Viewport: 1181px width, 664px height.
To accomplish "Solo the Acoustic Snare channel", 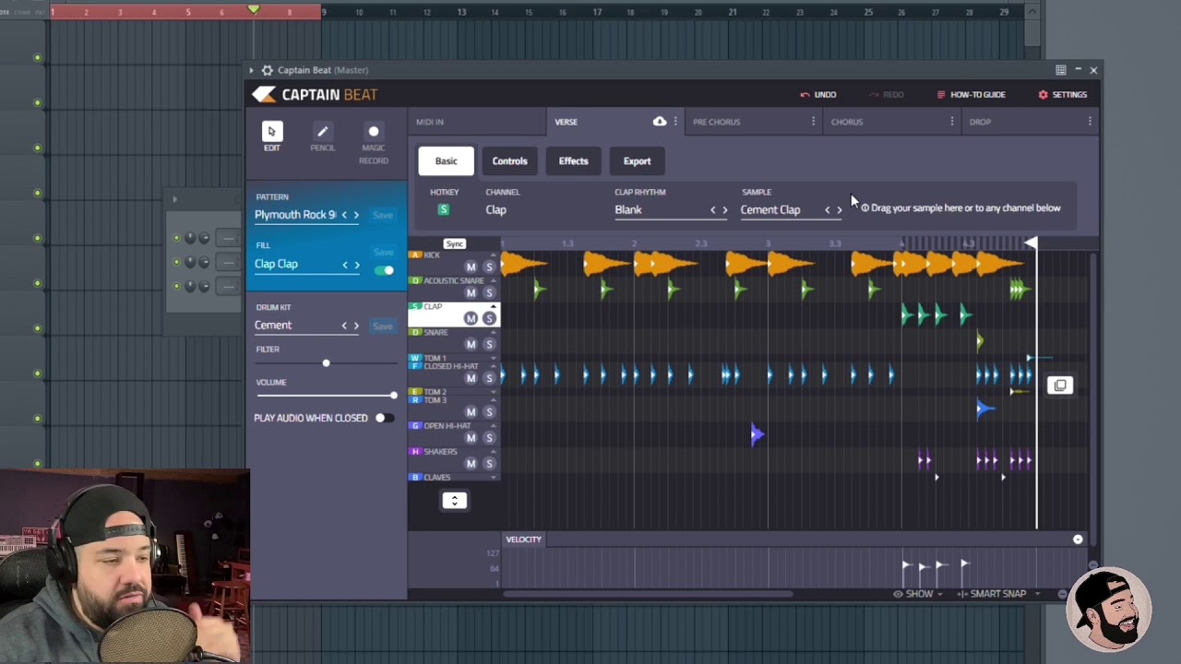I will coord(489,292).
